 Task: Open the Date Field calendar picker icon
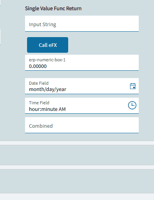pyautogui.click(x=133, y=86)
